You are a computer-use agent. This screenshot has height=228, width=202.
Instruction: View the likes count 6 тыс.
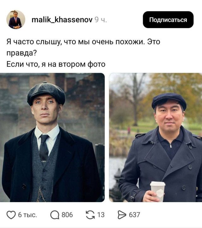(x=27, y=215)
